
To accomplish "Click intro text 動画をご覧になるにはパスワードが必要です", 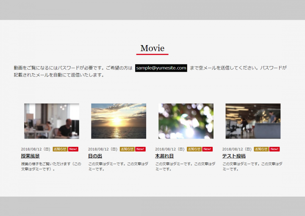I will coord(59,68).
